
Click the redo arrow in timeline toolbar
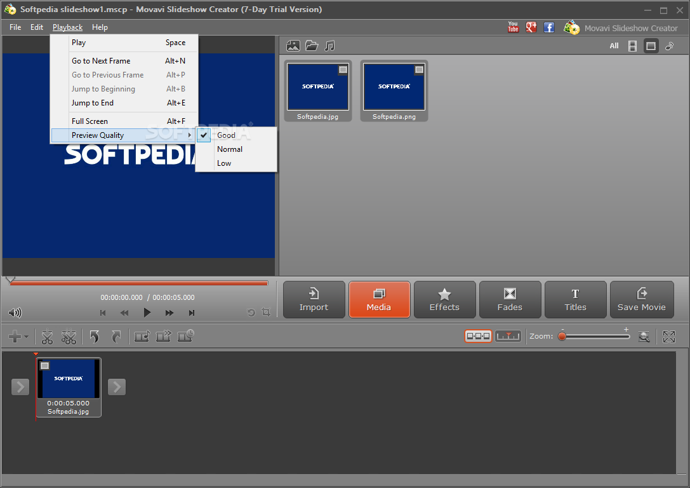116,337
